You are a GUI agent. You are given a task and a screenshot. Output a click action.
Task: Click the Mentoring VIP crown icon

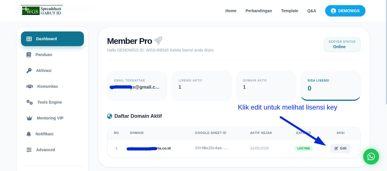pos(29,118)
